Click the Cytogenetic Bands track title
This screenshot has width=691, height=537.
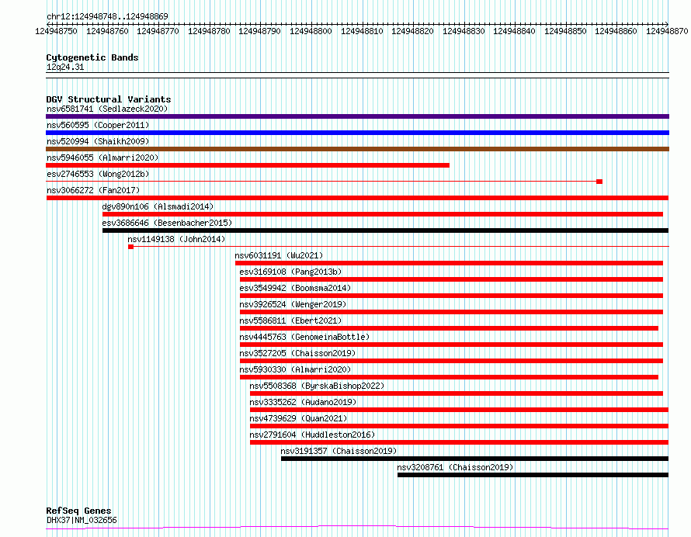coord(92,57)
